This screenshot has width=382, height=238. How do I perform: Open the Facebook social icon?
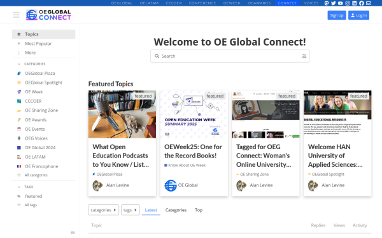pos(362,3)
